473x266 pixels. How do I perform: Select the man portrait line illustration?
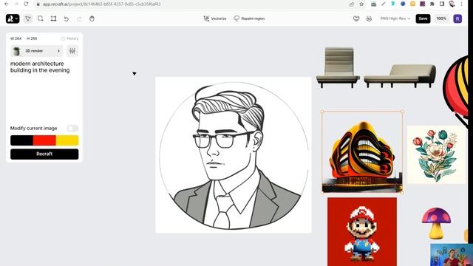[234, 154]
